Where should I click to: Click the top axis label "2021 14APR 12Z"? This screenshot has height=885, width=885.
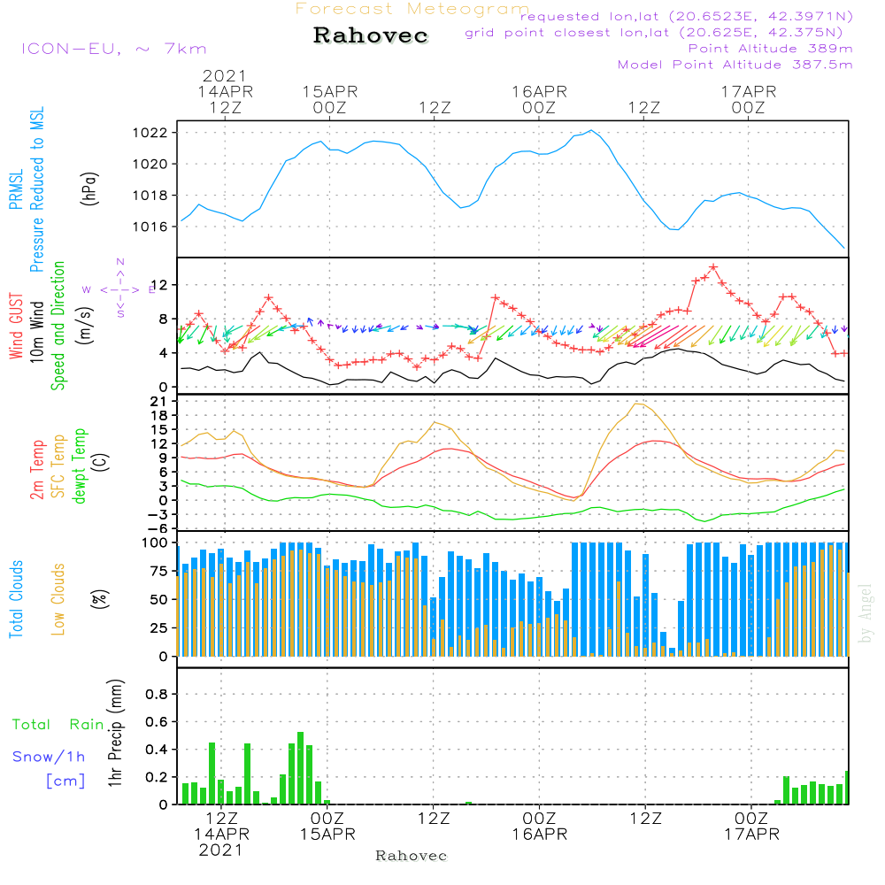coord(225,91)
